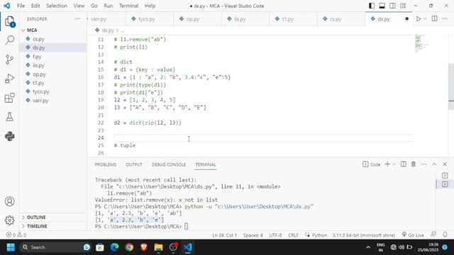The image size is (454, 255).
Task: Kill the terminal with trash icon
Action: (414, 164)
